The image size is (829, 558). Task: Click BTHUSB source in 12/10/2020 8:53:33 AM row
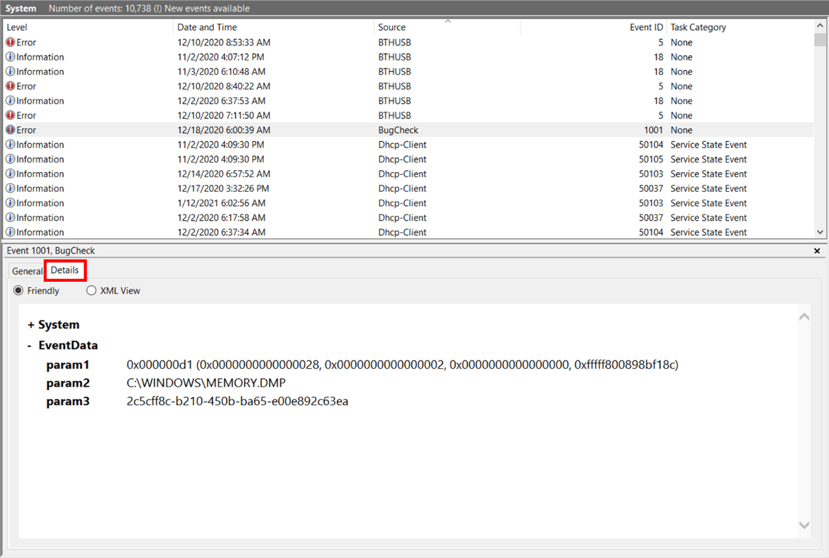coord(395,43)
